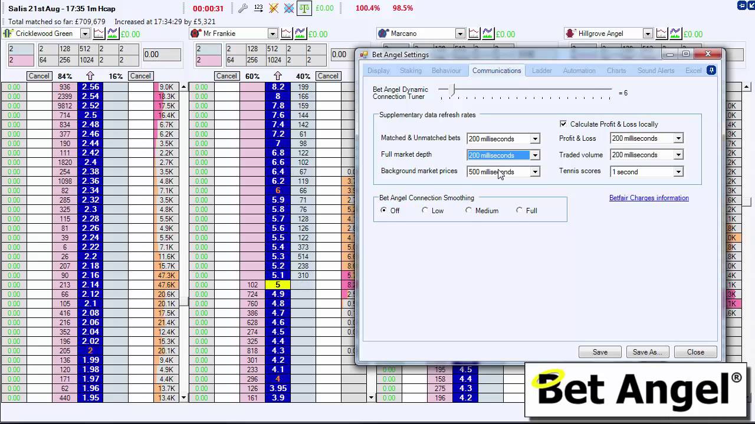Click Cricklewood Green jockey silk icon
The width and height of the screenshot is (755, 424).
coord(8,34)
